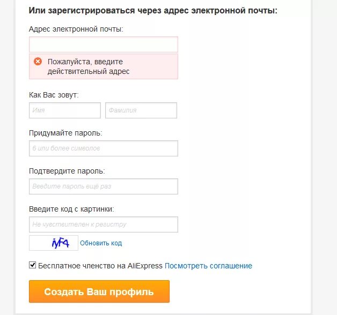Toggle the free AliExpress membership checkbox
This screenshot has height=315, width=337.
pyautogui.click(x=32, y=265)
